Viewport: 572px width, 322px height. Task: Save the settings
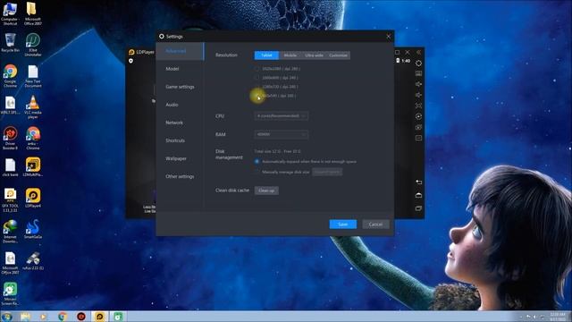click(x=343, y=225)
